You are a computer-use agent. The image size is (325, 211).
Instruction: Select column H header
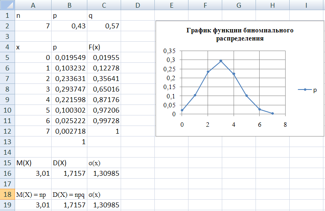(x=273, y=5)
